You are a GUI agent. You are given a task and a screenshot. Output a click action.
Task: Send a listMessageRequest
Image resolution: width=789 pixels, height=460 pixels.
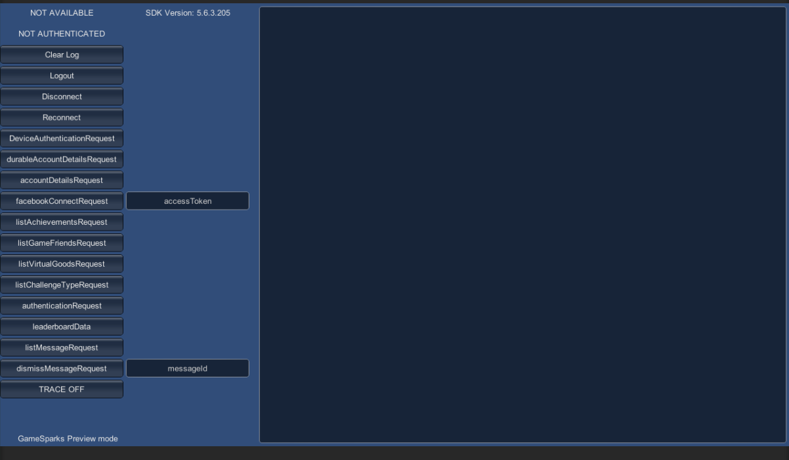pyautogui.click(x=62, y=347)
